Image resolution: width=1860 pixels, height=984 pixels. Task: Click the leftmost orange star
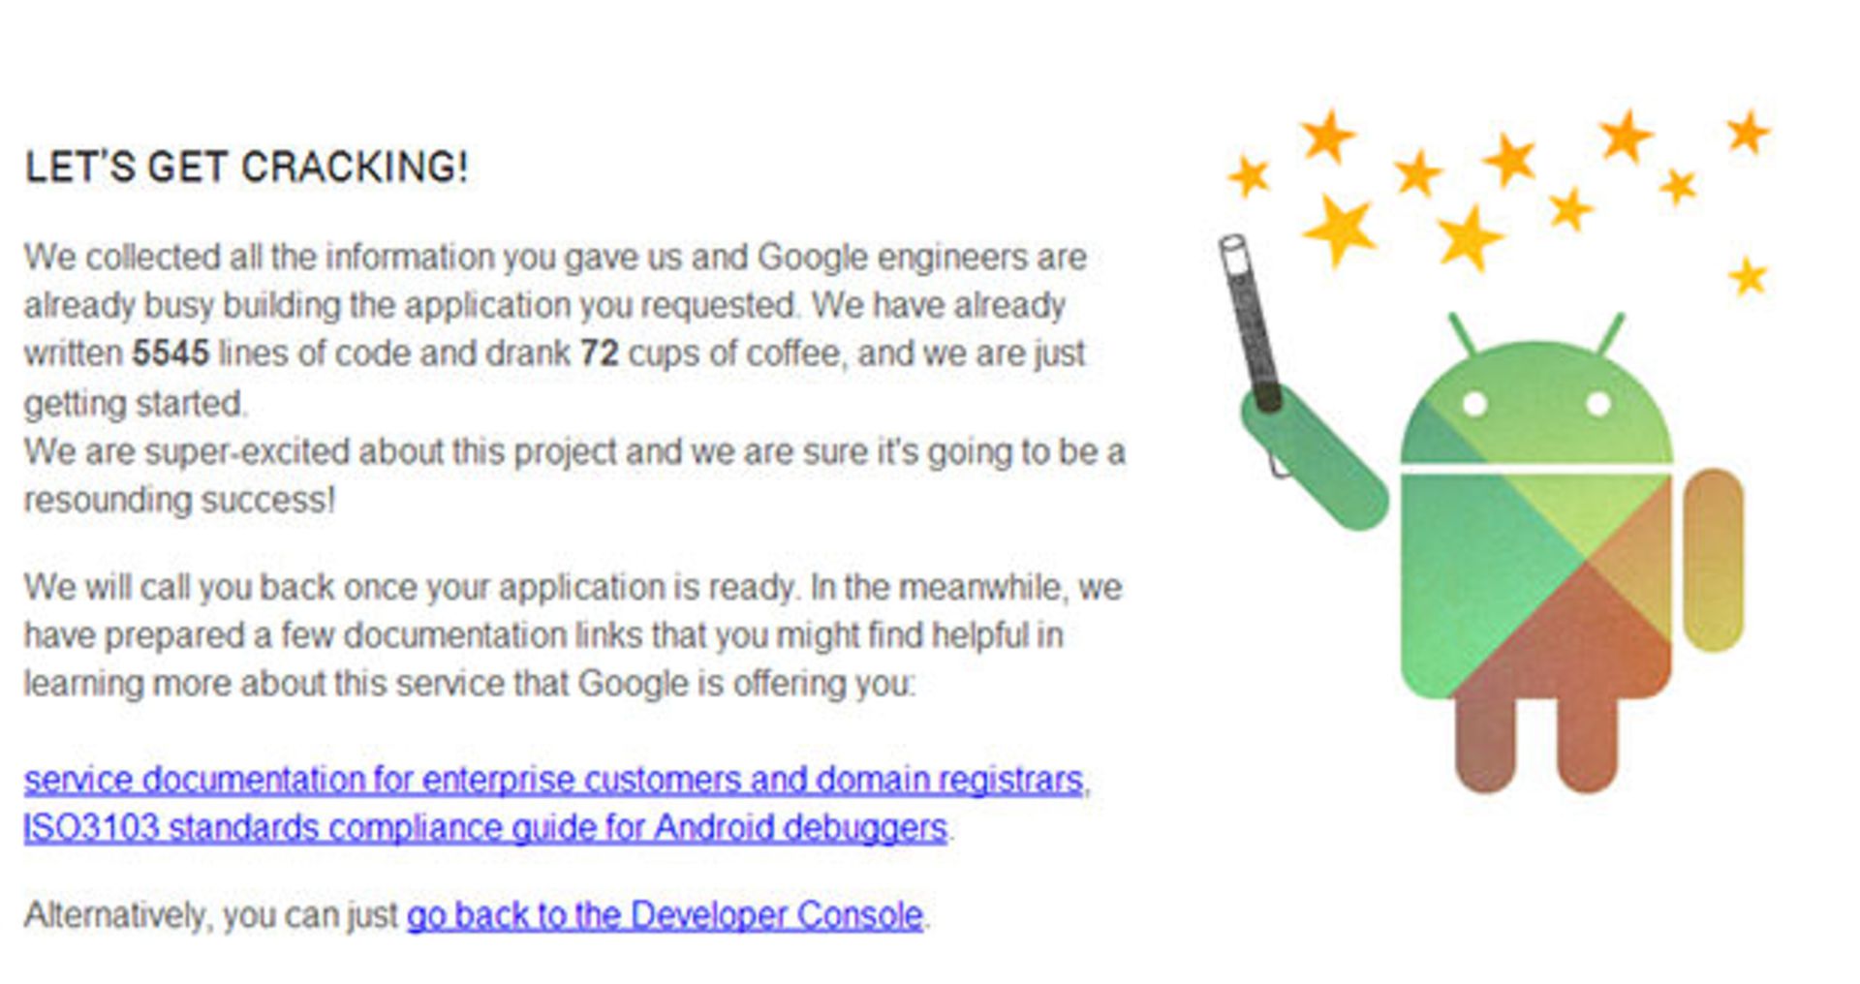tap(1249, 176)
